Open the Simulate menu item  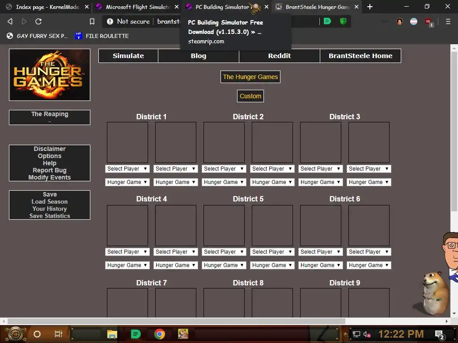128,56
